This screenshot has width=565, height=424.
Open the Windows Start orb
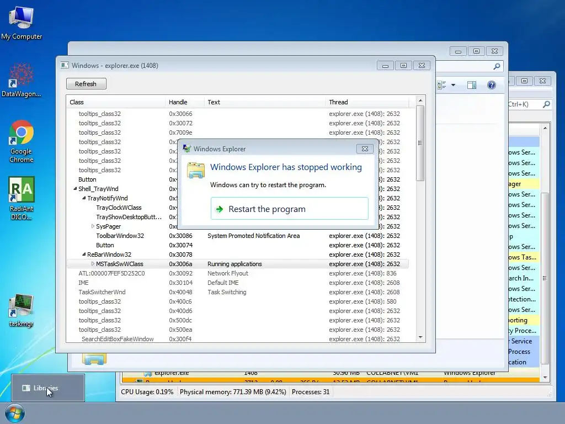(15, 414)
